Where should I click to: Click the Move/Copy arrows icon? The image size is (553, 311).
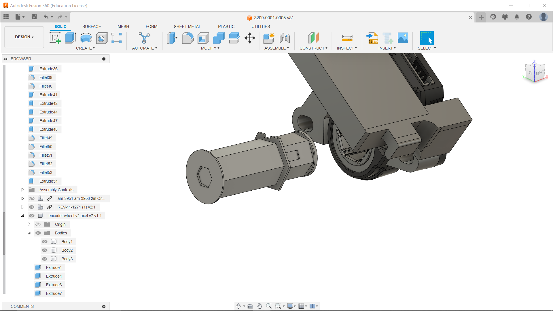(x=250, y=38)
